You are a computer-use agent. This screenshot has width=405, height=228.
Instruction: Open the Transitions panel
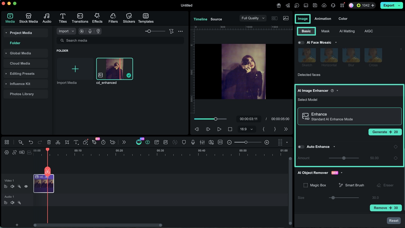[80, 18]
